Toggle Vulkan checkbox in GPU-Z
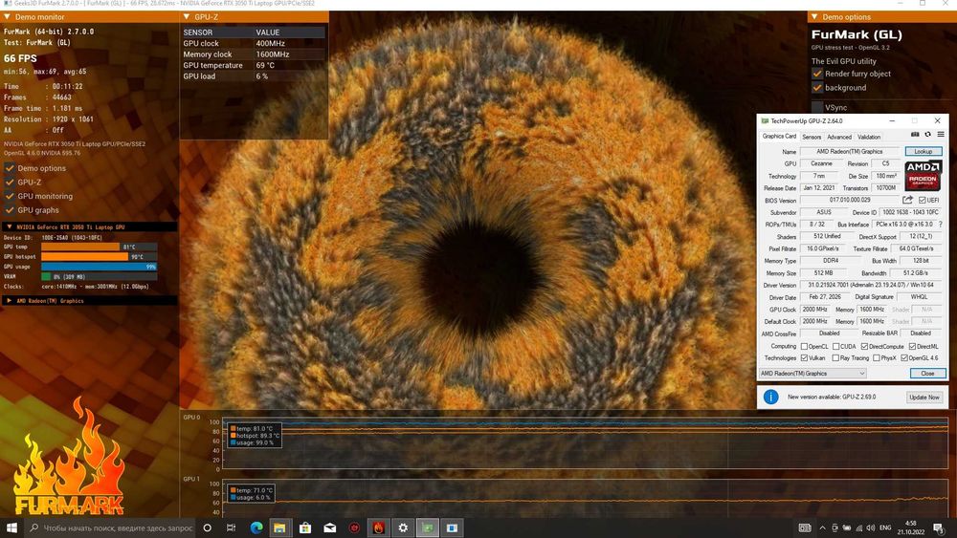Screen dimensions: 957x538 pos(804,358)
